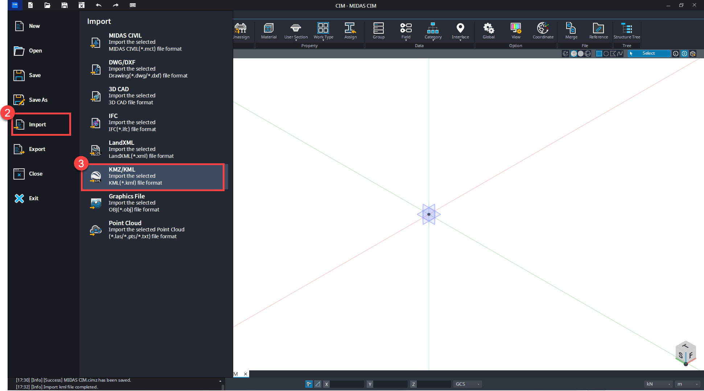Click the redo arrow in title bar

(x=116, y=5)
